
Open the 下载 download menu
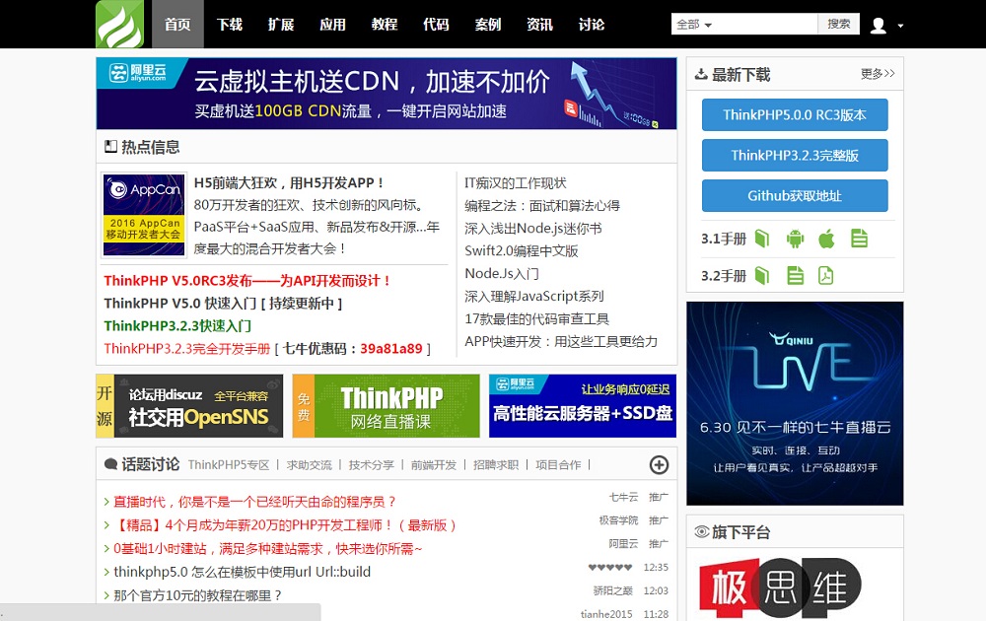(230, 24)
